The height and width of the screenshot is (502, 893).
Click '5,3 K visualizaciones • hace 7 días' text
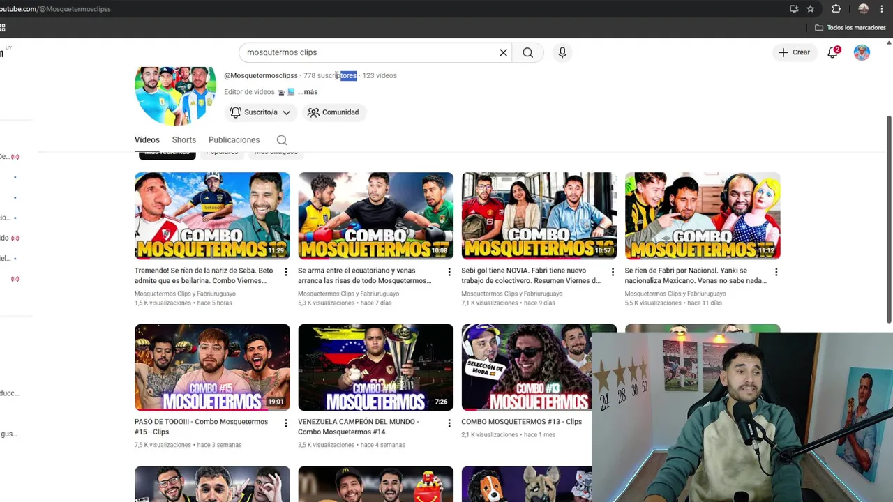[x=345, y=303]
